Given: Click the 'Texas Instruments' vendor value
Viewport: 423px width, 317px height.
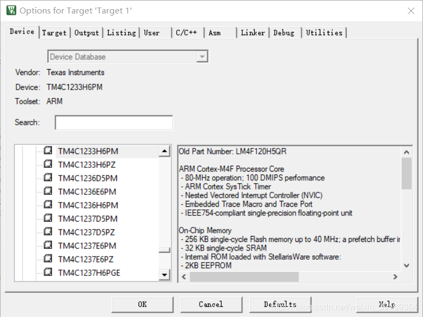Looking at the screenshot, I should pyautogui.click(x=75, y=72).
